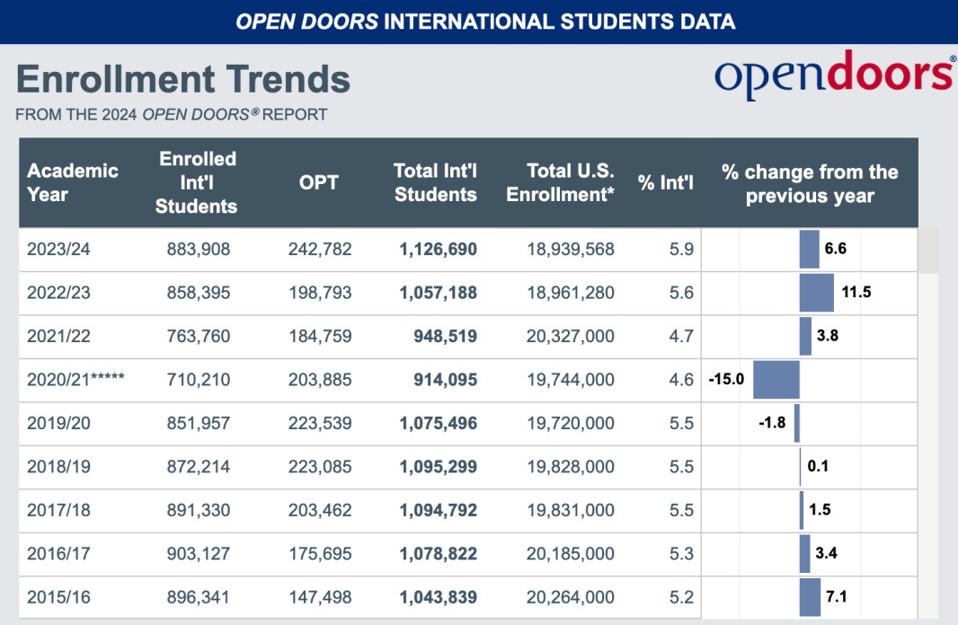This screenshot has height=625, width=958.
Task: Click the 5.5 % Int'l value for 2019/20
Action: click(681, 423)
